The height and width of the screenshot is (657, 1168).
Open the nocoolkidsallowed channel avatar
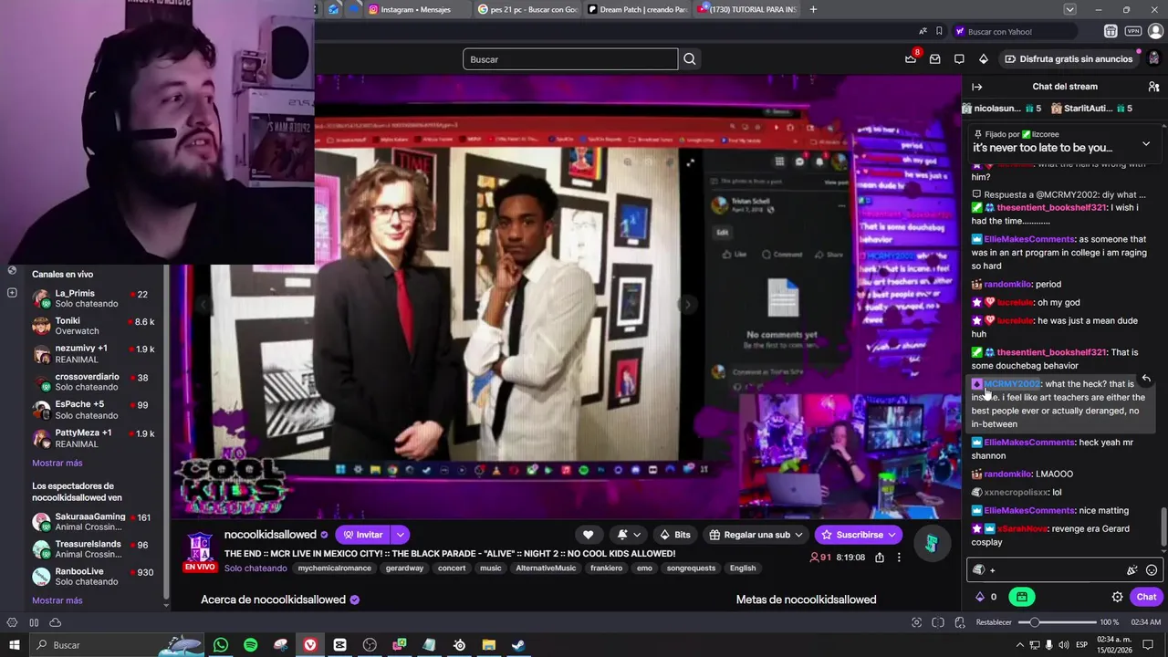tap(199, 547)
